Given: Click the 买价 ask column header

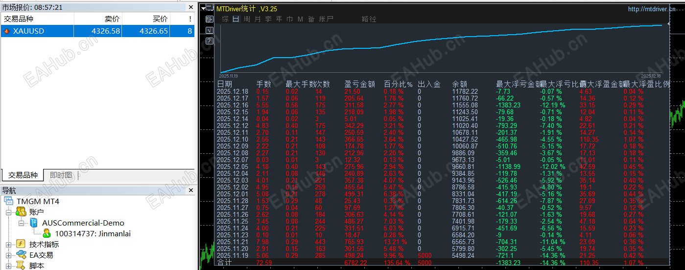Looking at the screenshot, I should click(145, 19).
